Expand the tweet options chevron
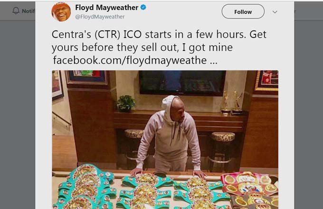 275,12
